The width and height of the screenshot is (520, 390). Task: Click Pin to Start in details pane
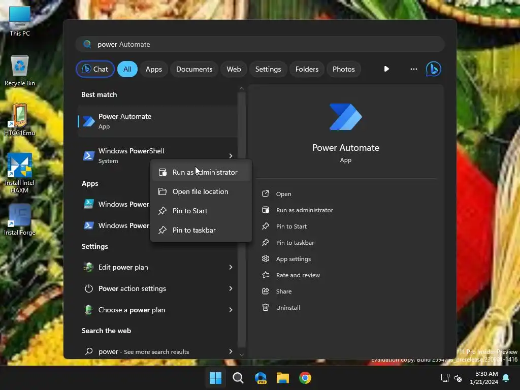291,226
